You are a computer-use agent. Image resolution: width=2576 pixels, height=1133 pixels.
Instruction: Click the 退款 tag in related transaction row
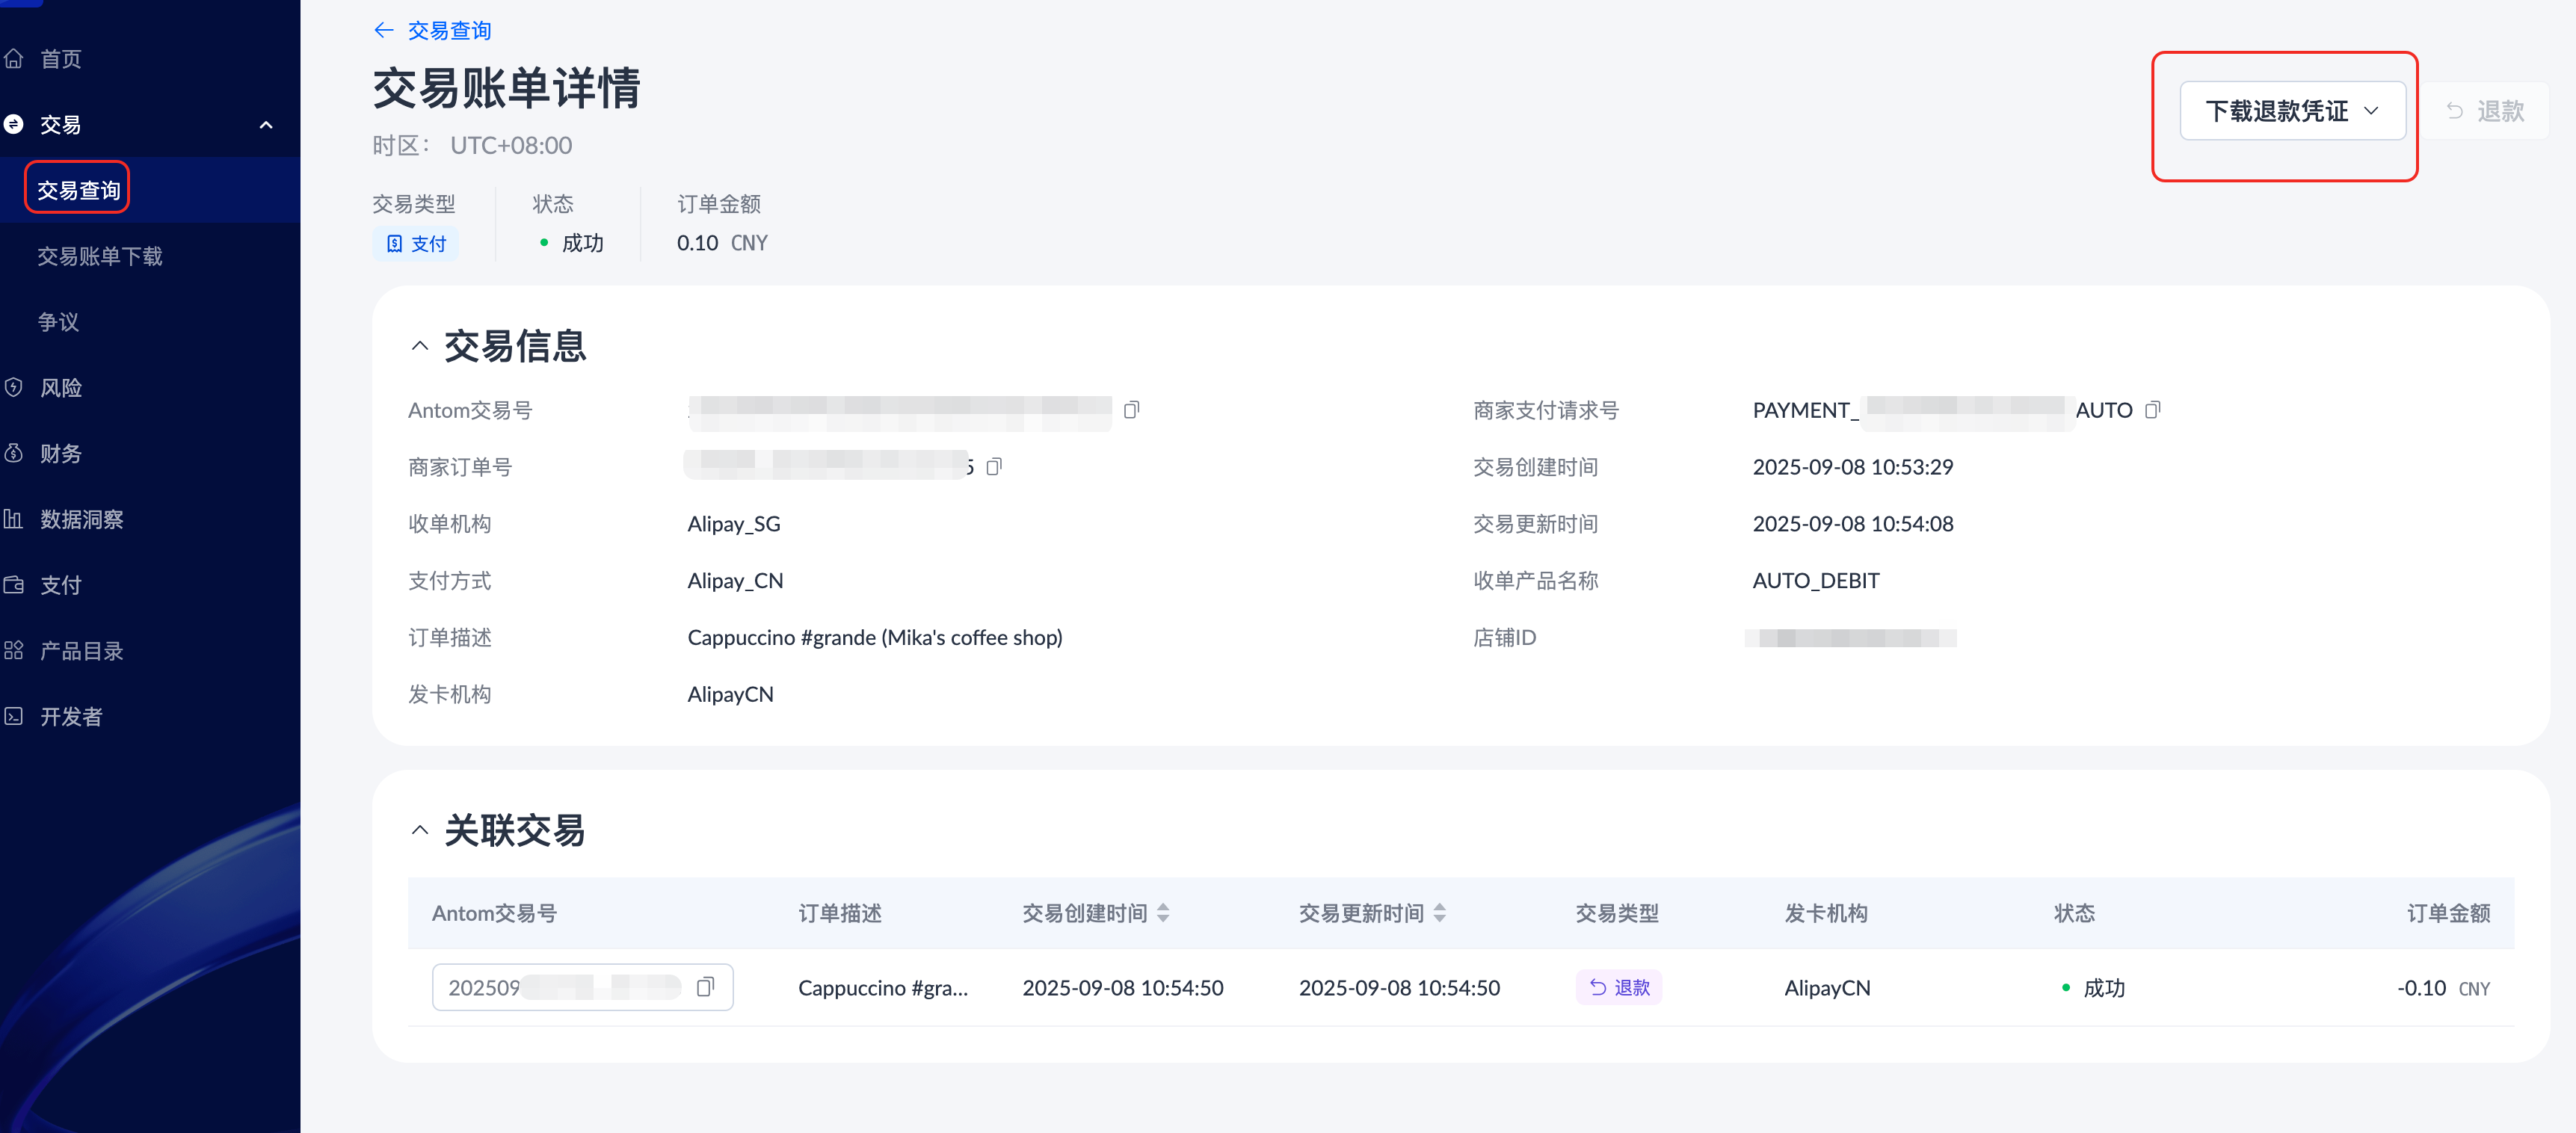click(1619, 987)
